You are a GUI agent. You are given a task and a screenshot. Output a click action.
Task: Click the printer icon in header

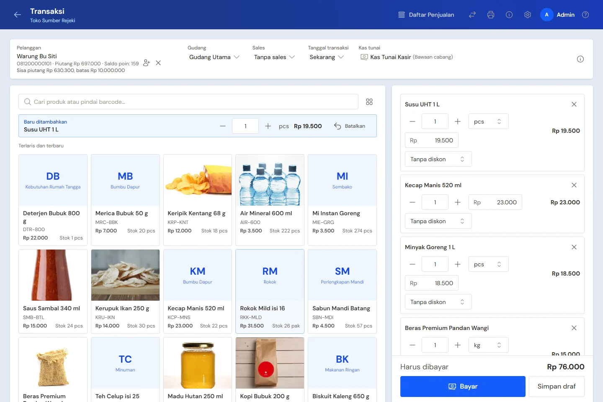click(x=491, y=15)
